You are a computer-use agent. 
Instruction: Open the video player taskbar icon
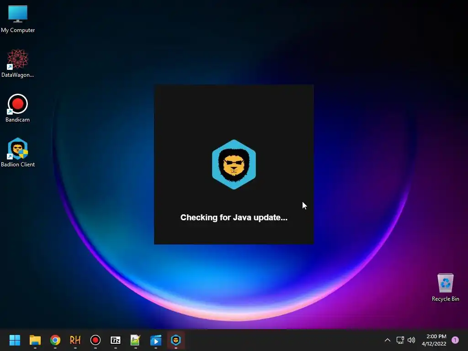[155, 340]
